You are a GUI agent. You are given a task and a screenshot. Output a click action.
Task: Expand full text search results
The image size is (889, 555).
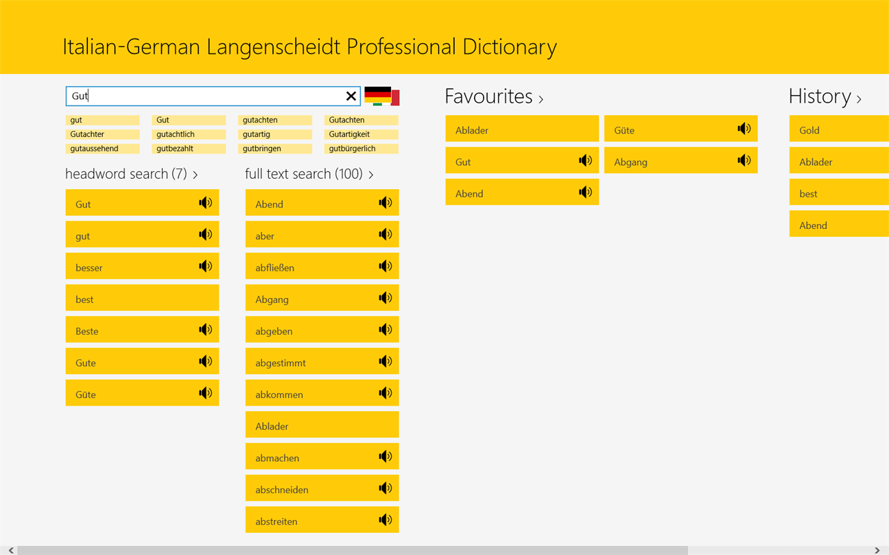point(309,174)
